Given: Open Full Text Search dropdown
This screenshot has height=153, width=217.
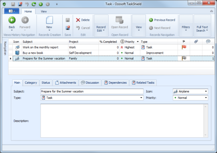Looking at the screenshot, I should pyautogui.click(x=202, y=26).
